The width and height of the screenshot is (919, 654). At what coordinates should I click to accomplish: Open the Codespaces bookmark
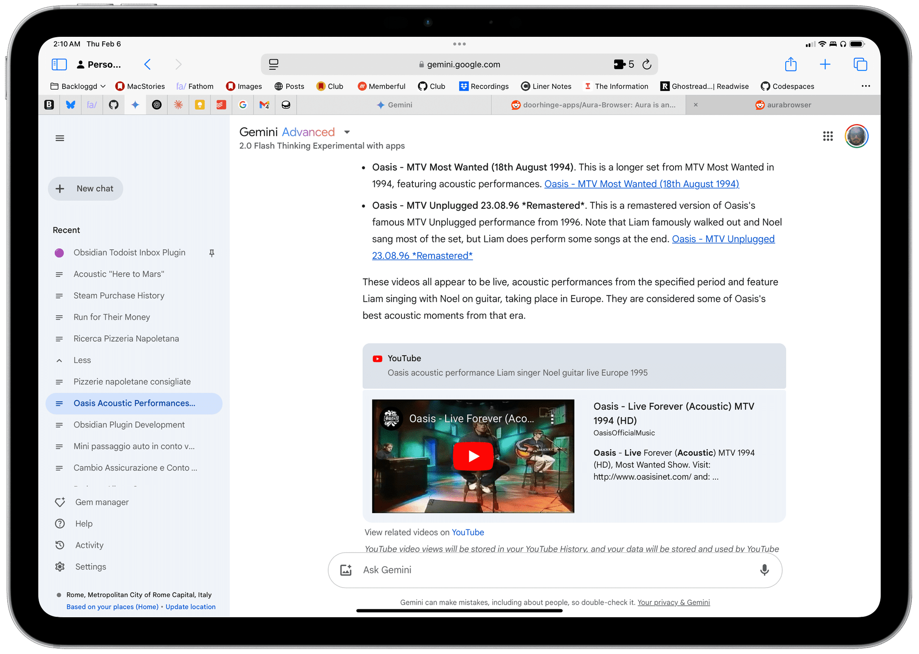pyautogui.click(x=788, y=87)
